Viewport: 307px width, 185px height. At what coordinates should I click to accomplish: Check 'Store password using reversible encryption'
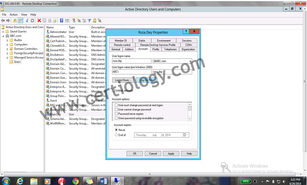tap(116, 118)
